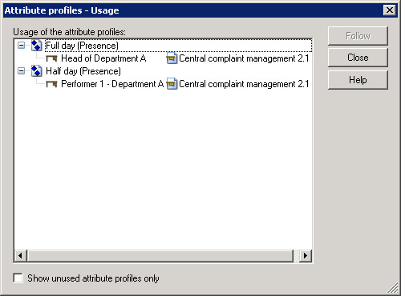This screenshot has height=296, width=401.
Task: Collapse the Half day (Presence) node
Action: [x=21, y=71]
